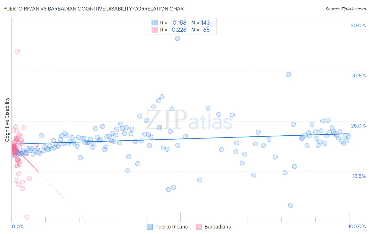Click the blue R = 0.158 legend swatch

pyautogui.click(x=155, y=23)
